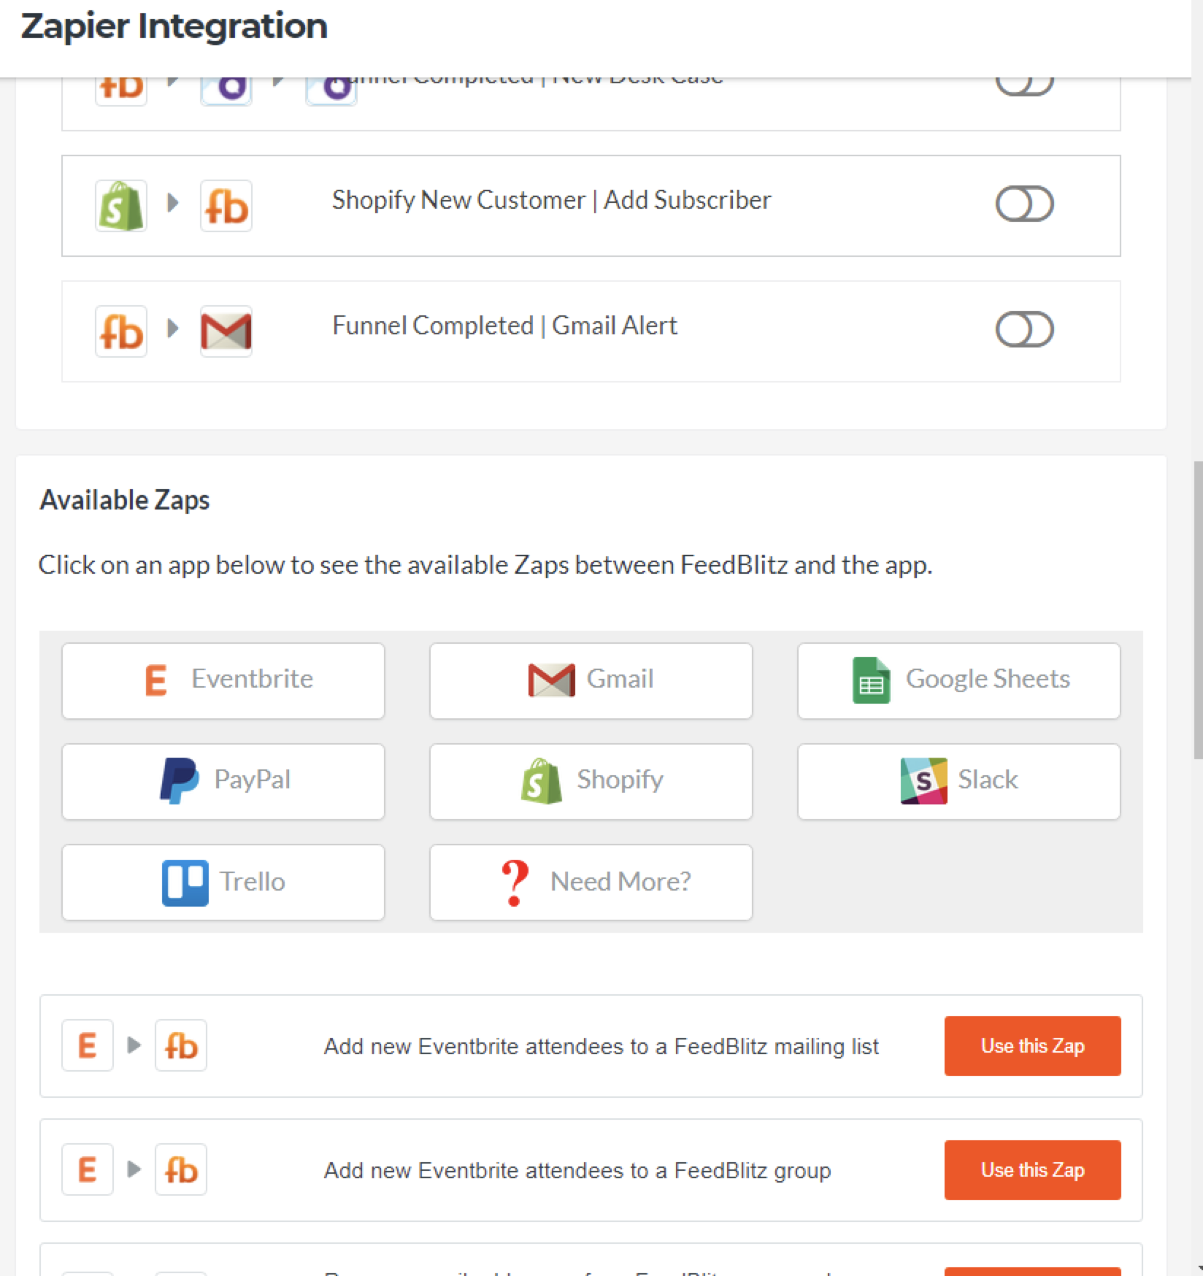Click 'Funnel Completed | Gmail Alert' text
1203x1276 pixels.
click(504, 326)
